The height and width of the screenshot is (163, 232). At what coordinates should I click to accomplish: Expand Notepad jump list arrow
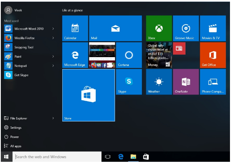53,66
